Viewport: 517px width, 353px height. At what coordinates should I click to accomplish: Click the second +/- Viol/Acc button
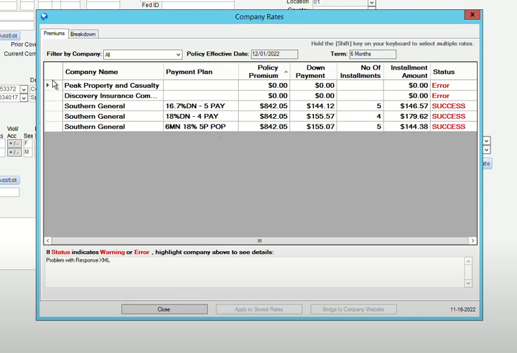tap(14, 152)
